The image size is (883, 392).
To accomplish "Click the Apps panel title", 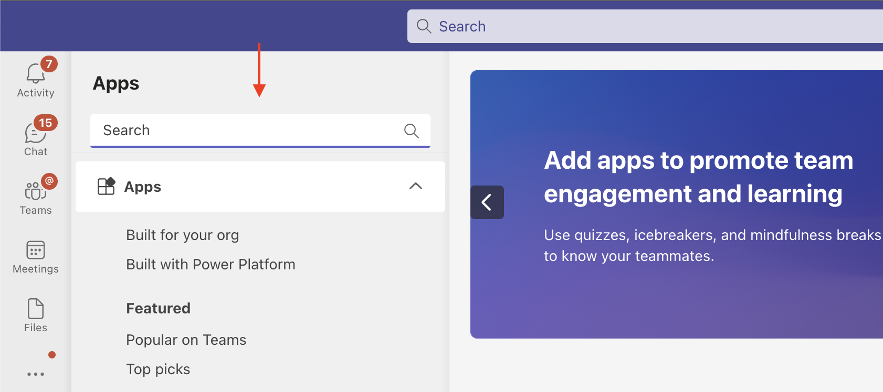I will (x=116, y=83).
